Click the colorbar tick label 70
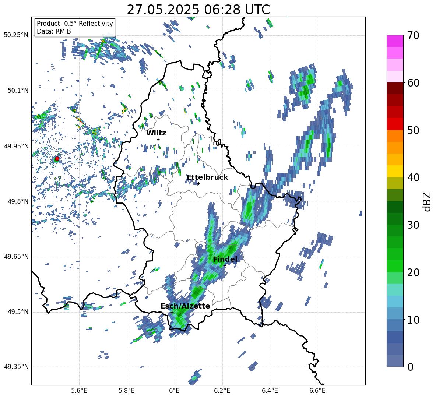The width and height of the screenshot is (436, 398). click(x=413, y=35)
